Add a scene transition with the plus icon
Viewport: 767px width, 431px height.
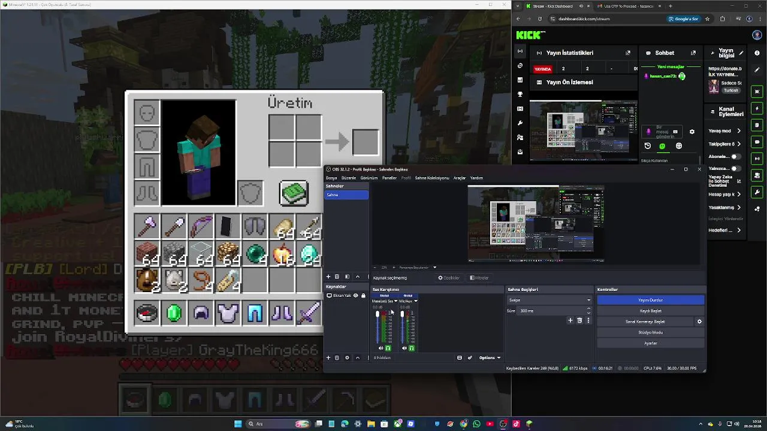click(570, 320)
